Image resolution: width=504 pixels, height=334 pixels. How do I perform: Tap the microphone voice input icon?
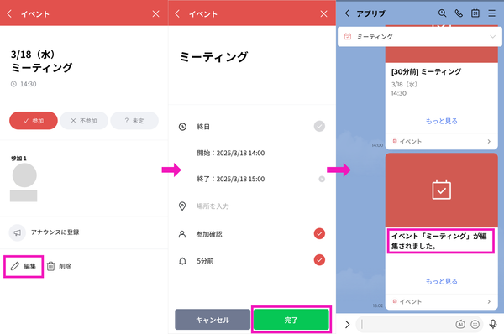pos(493,325)
